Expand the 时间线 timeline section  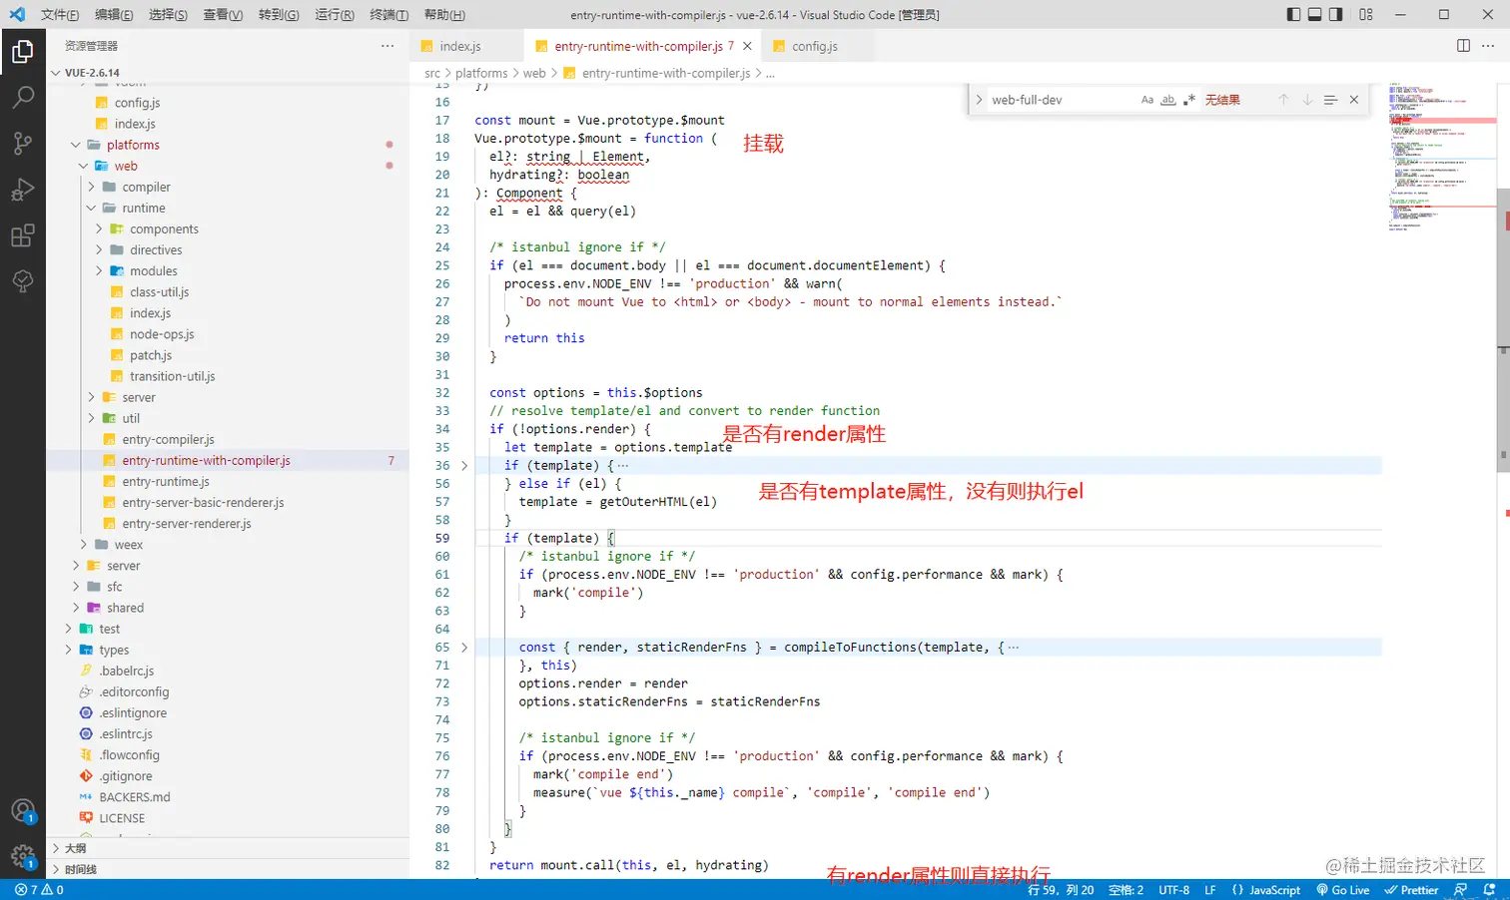[x=56, y=869]
